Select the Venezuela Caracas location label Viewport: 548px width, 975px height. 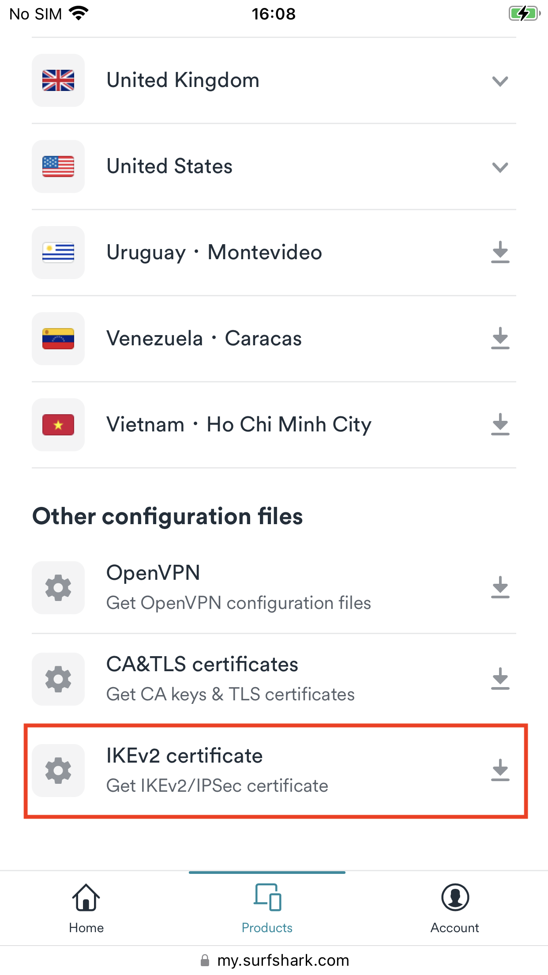(204, 339)
